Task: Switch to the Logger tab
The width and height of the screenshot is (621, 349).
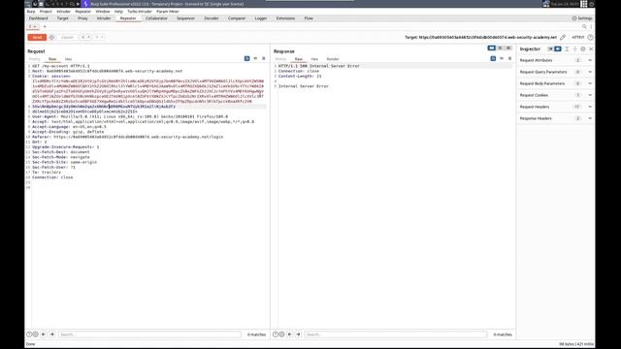Action: [x=261, y=18]
